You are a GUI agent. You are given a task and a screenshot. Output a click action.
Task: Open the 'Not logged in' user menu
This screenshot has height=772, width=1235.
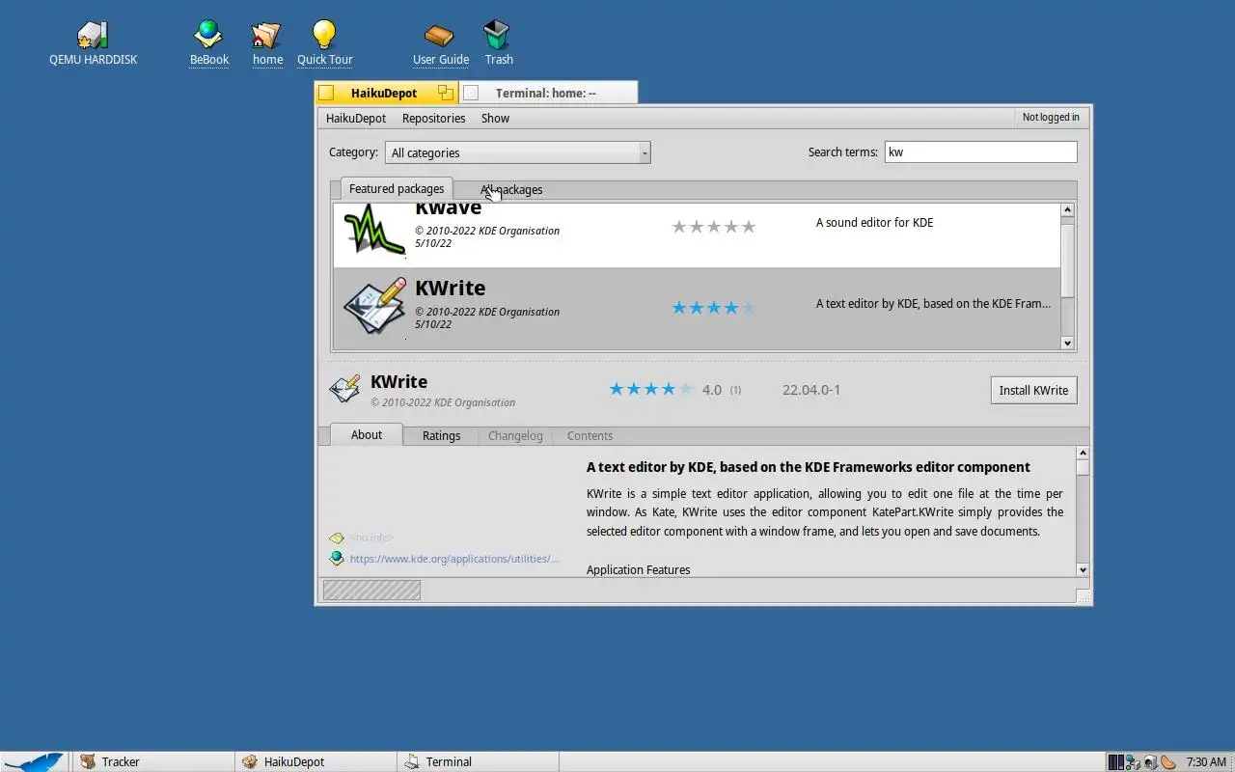click(x=1051, y=117)
